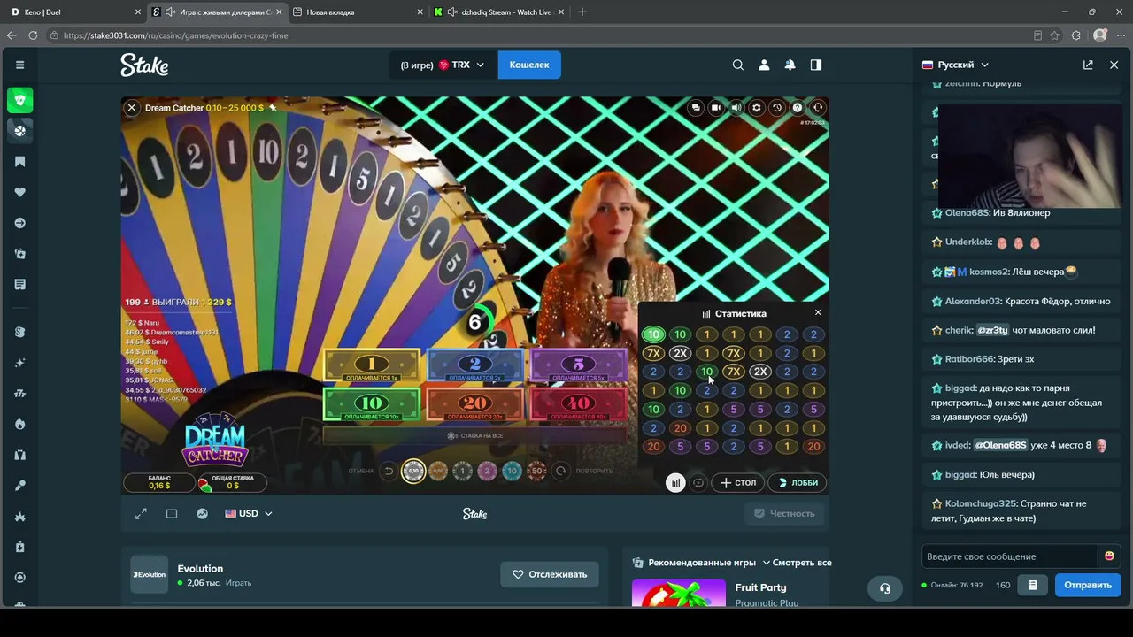Screen dimensions: 1133x637
Task: Expand Смотреть все recommended games
Action: pyautogui.click(x=798, y=563)
